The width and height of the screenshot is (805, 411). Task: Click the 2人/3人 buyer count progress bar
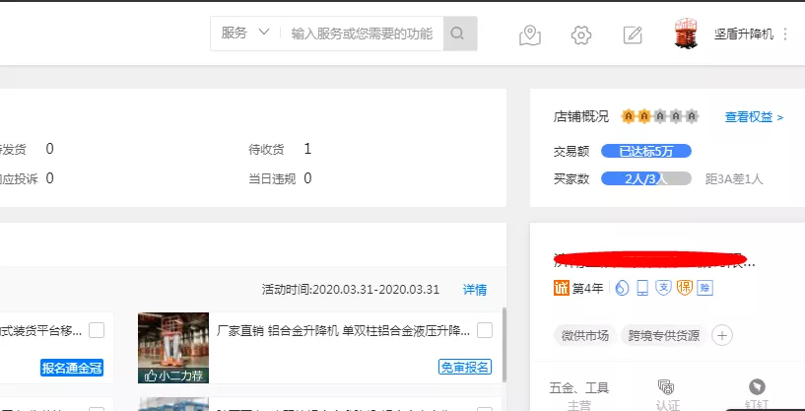click(x=645, y=178)
